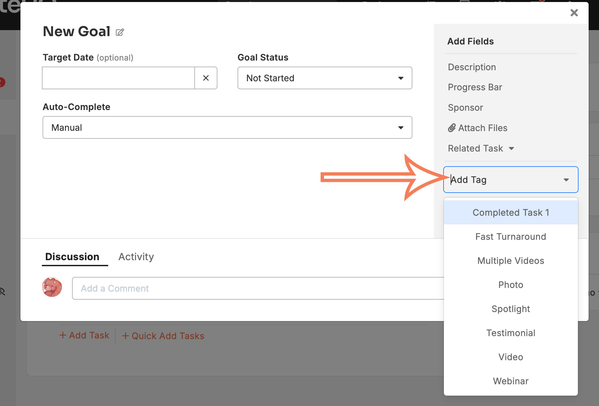Click the edit pencil icon beside New Goal
The width and height of the screenshot is (599, 406).
point(120,32)
